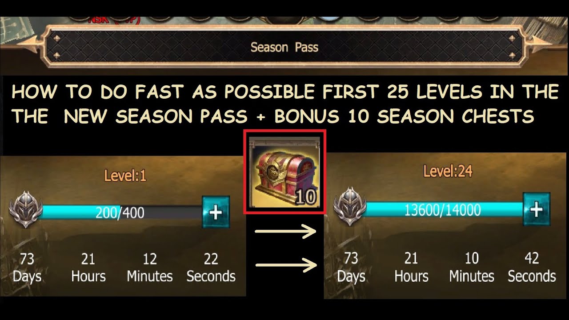The image size is (569, 320).
Task: Click the Level:24 label
Action: 448,171
